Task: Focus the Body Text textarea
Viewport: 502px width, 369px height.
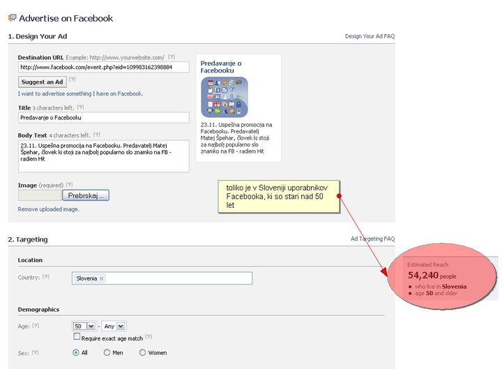Action: (x=104, y=156)
